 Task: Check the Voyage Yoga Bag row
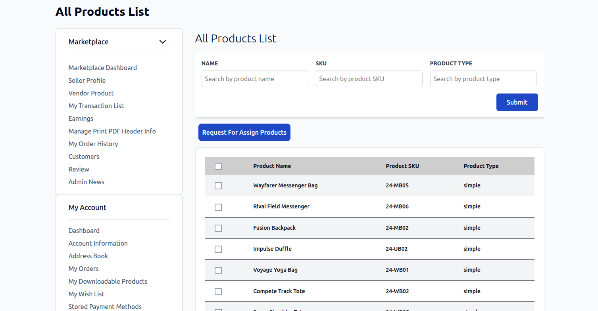coord(218,271)
